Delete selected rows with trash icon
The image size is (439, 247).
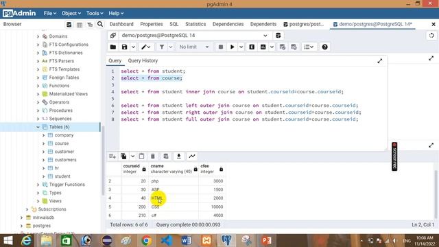[153, 156]
